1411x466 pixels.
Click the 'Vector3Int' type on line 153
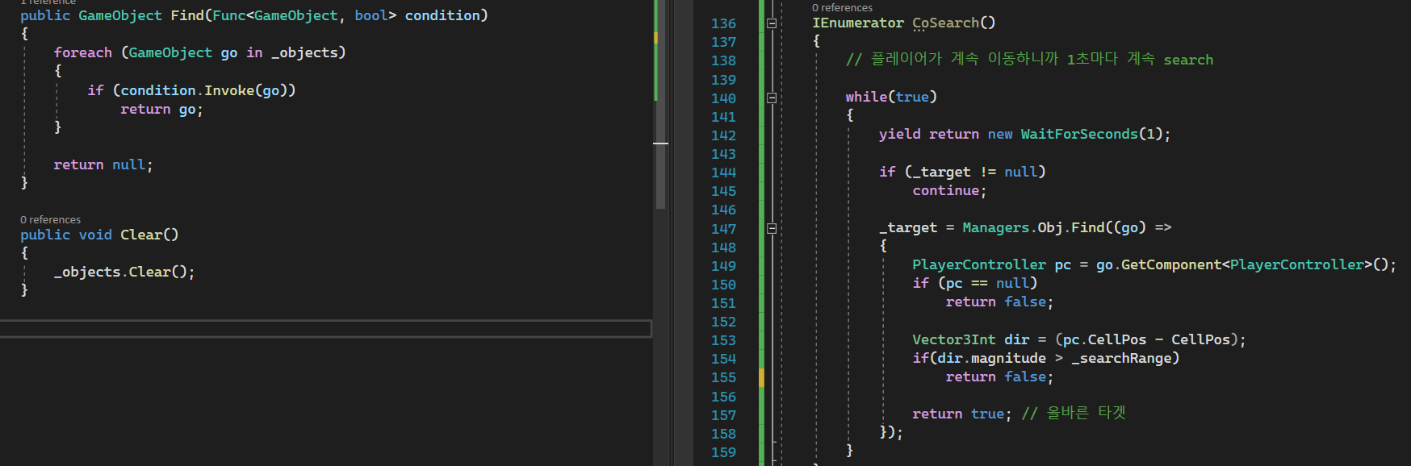click(954, 339)
